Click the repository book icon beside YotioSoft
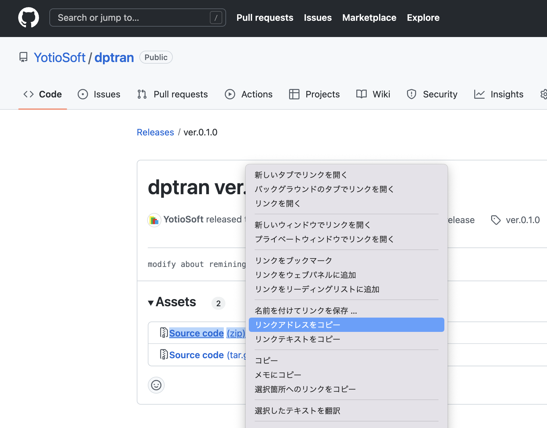 [23, 57]
